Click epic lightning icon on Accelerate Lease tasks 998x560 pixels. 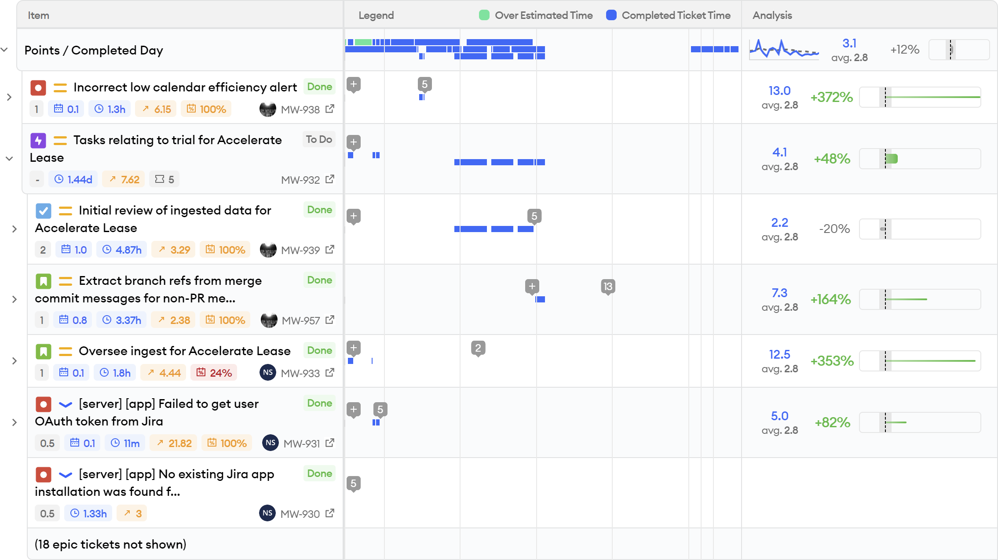tap(38, 140)
